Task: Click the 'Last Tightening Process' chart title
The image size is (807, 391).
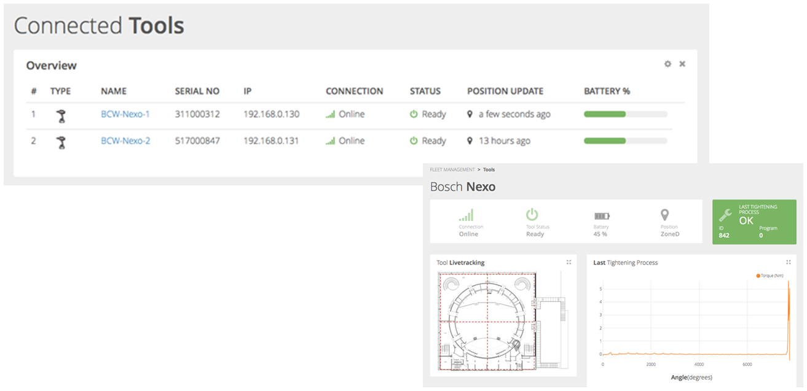Action: click(625, 263)
